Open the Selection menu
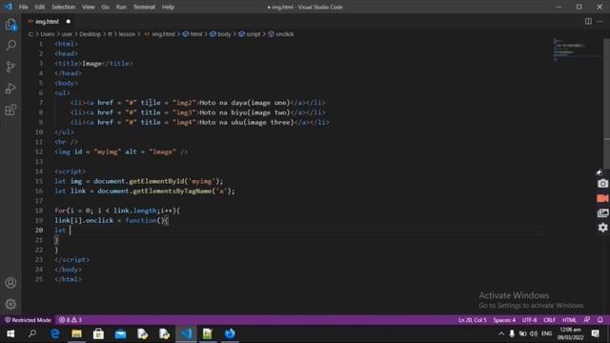Image resolution: width=610 pixels, height=343 pixels. [x=64, y=7]
